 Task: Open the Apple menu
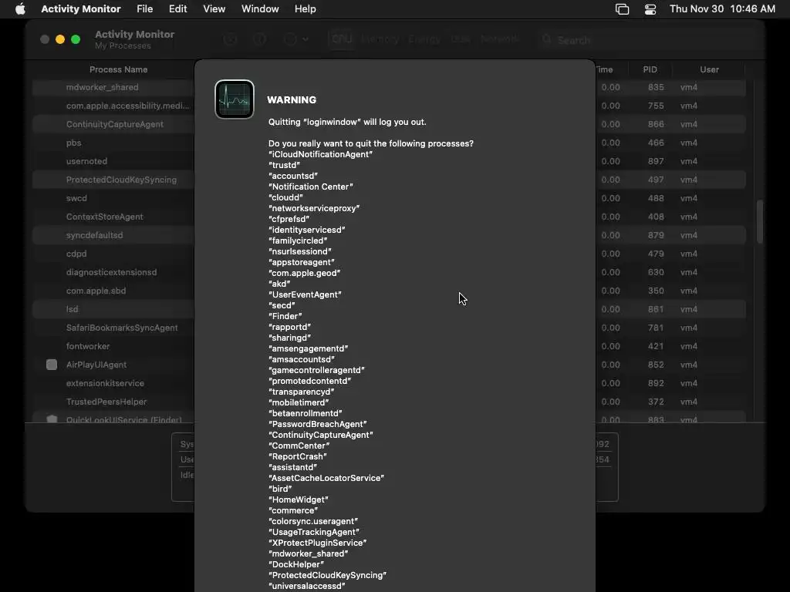pyautogui.click(x=20, y=8)
